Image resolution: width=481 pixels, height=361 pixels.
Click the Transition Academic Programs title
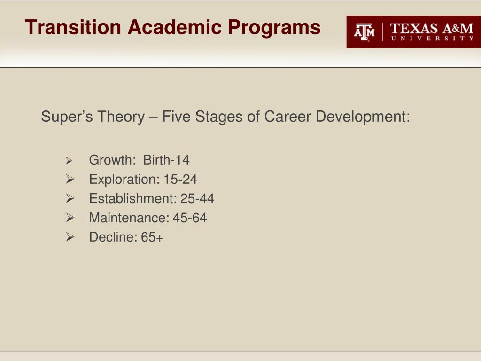click(173, 28)
